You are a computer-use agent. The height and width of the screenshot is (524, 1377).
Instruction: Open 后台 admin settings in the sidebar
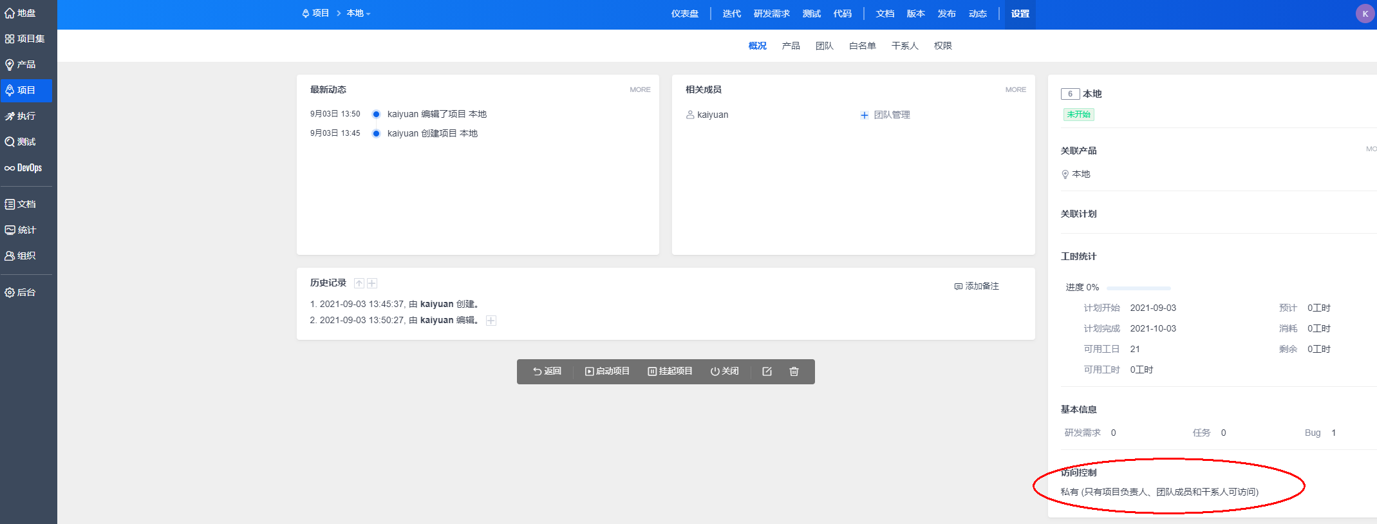click(21, 292)
